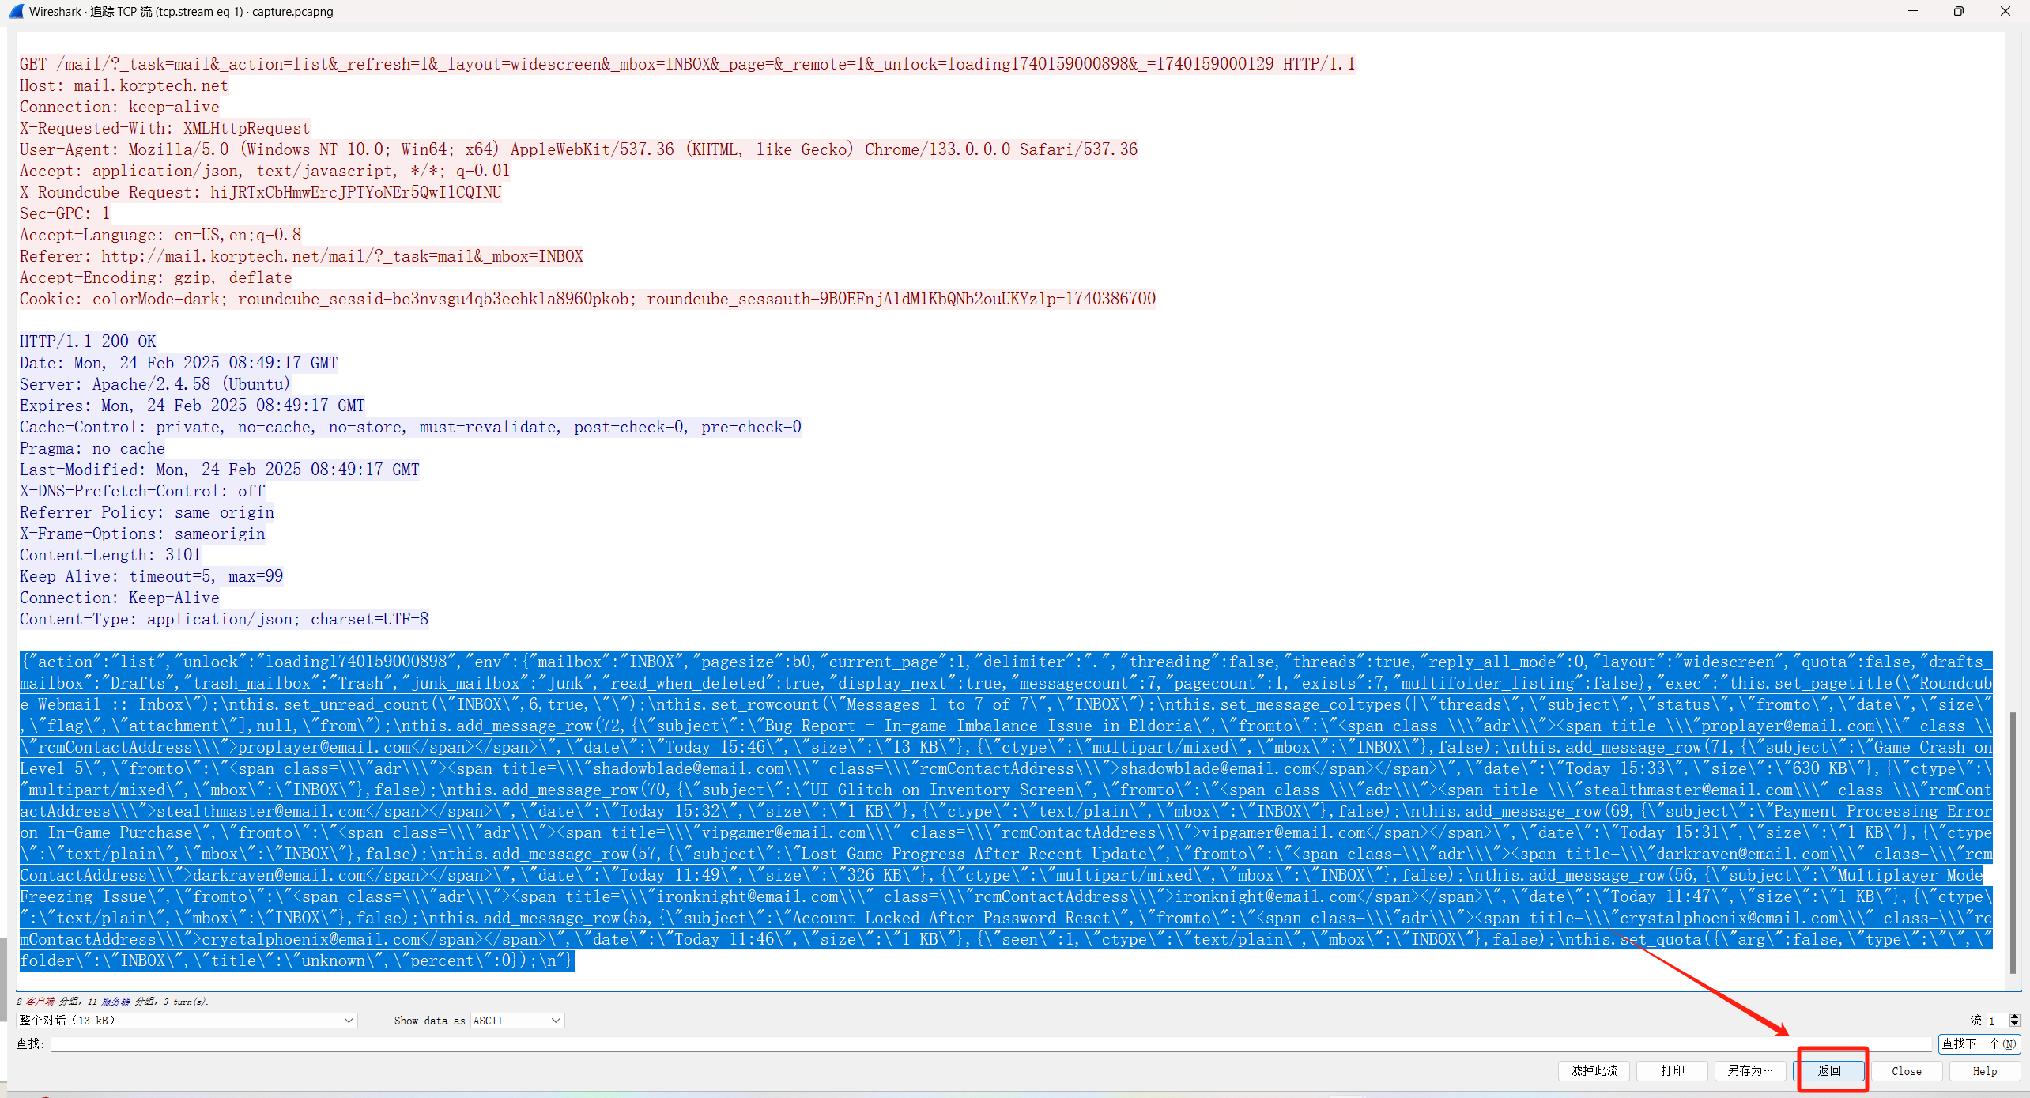
Task: Click the vertical scrollbar thumb
Action: [2013, 842]
